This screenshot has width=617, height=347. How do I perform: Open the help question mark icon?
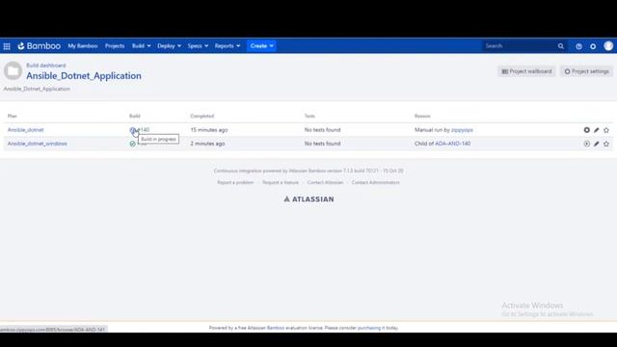click(578, 46)
